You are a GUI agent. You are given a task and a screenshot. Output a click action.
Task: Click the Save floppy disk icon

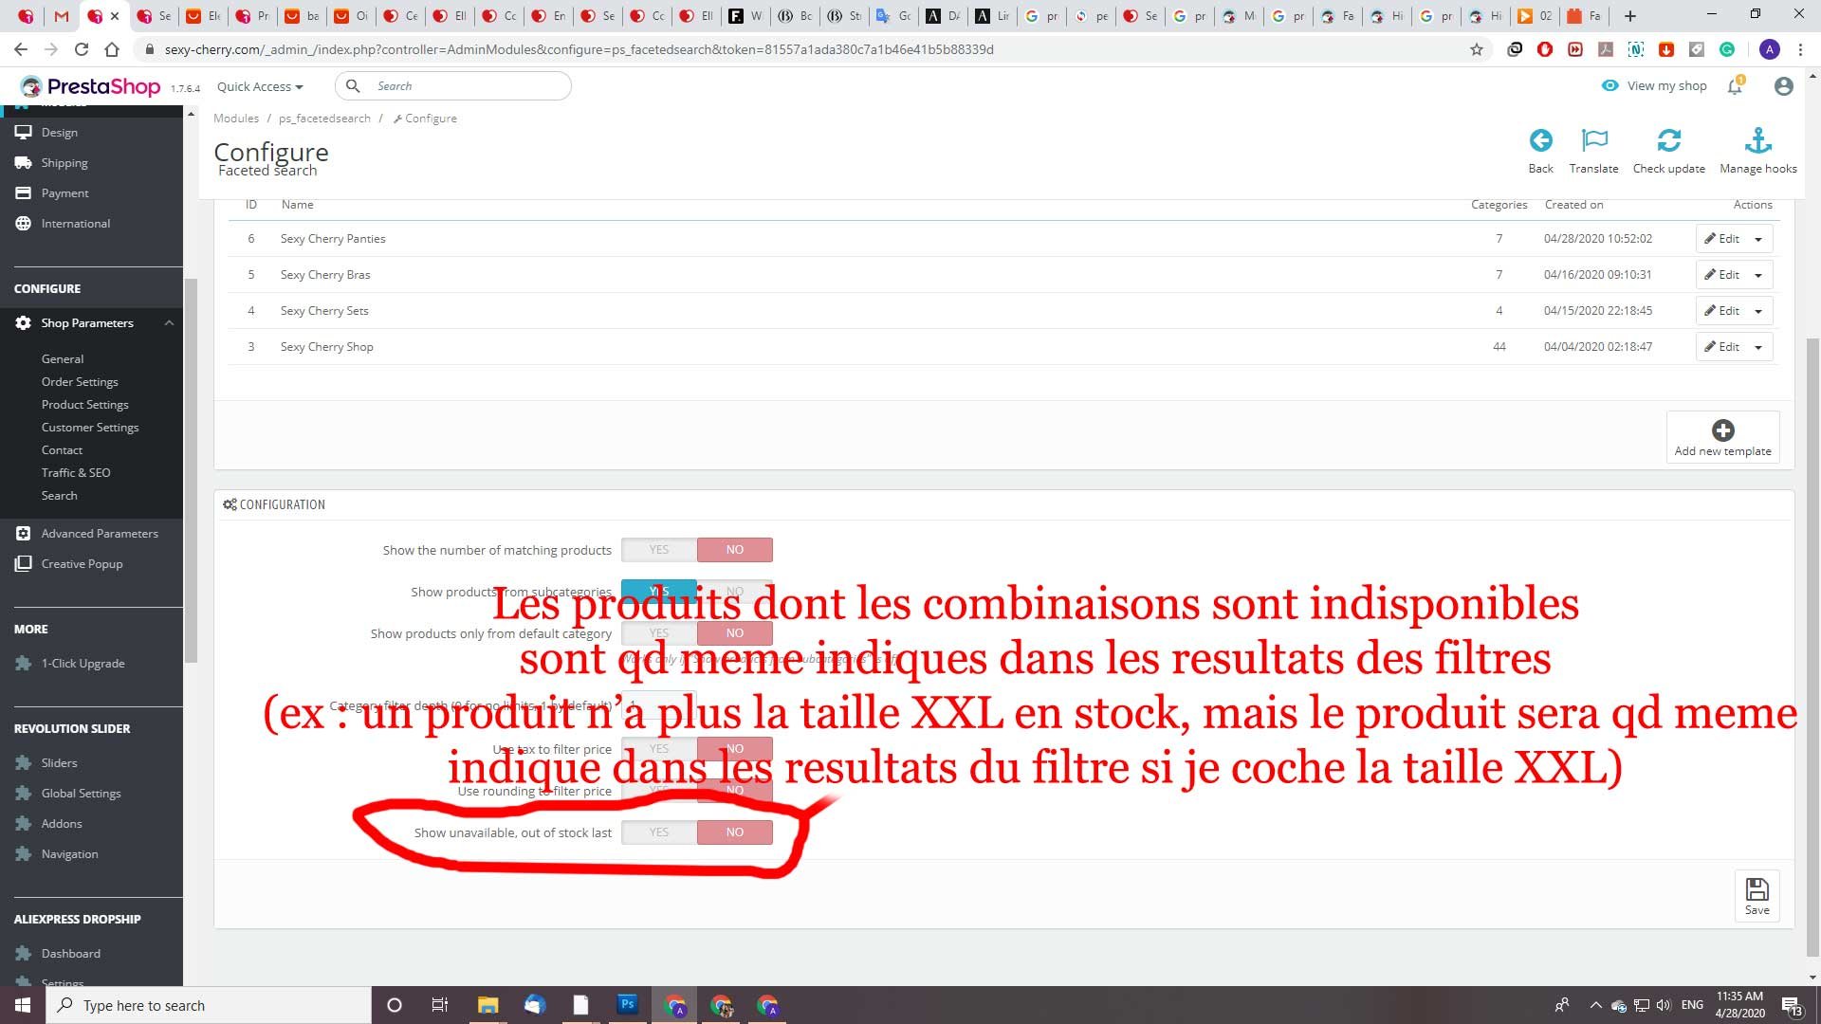[x=1757, y=889]
